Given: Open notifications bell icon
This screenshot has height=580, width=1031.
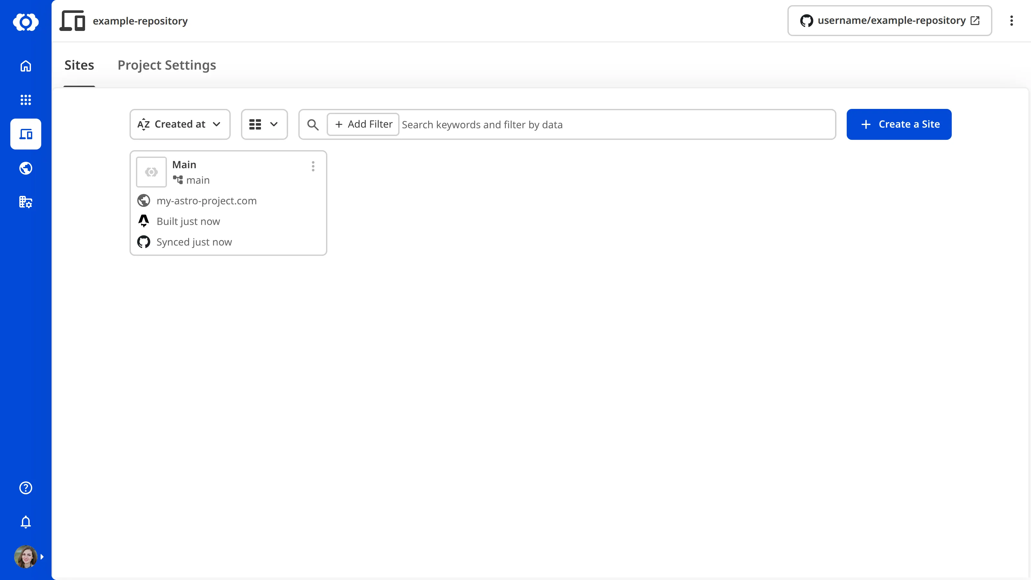Looking at the screenshot, I should click(26, 522).
